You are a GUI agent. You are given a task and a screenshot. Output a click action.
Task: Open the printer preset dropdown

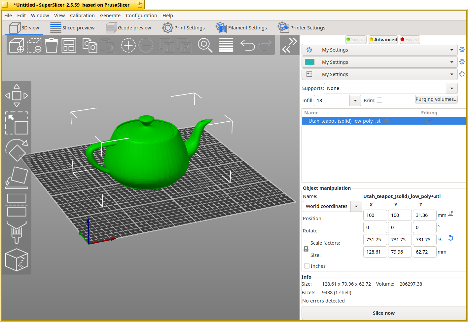point(379,74)
